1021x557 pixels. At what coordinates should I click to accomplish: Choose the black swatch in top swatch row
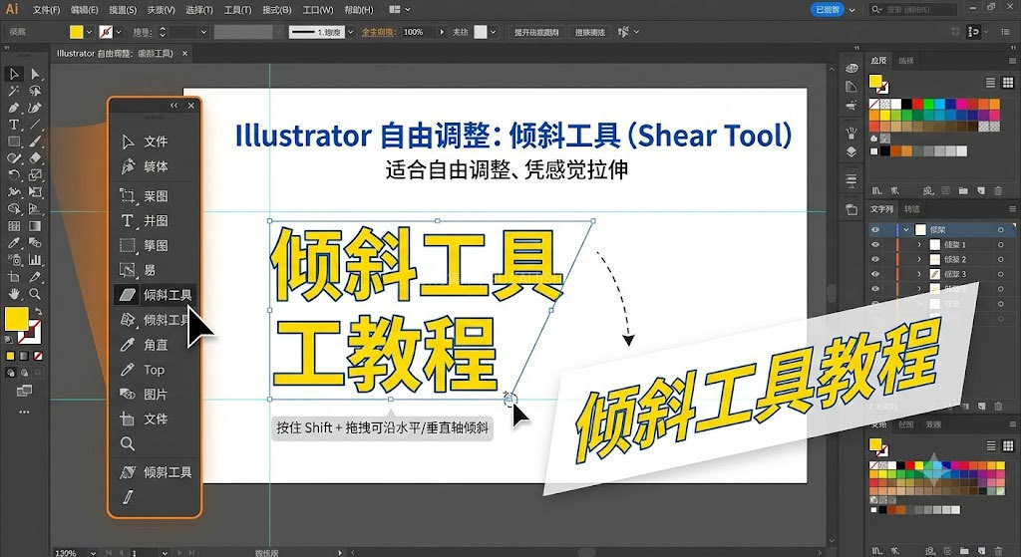tap(906, 104)
